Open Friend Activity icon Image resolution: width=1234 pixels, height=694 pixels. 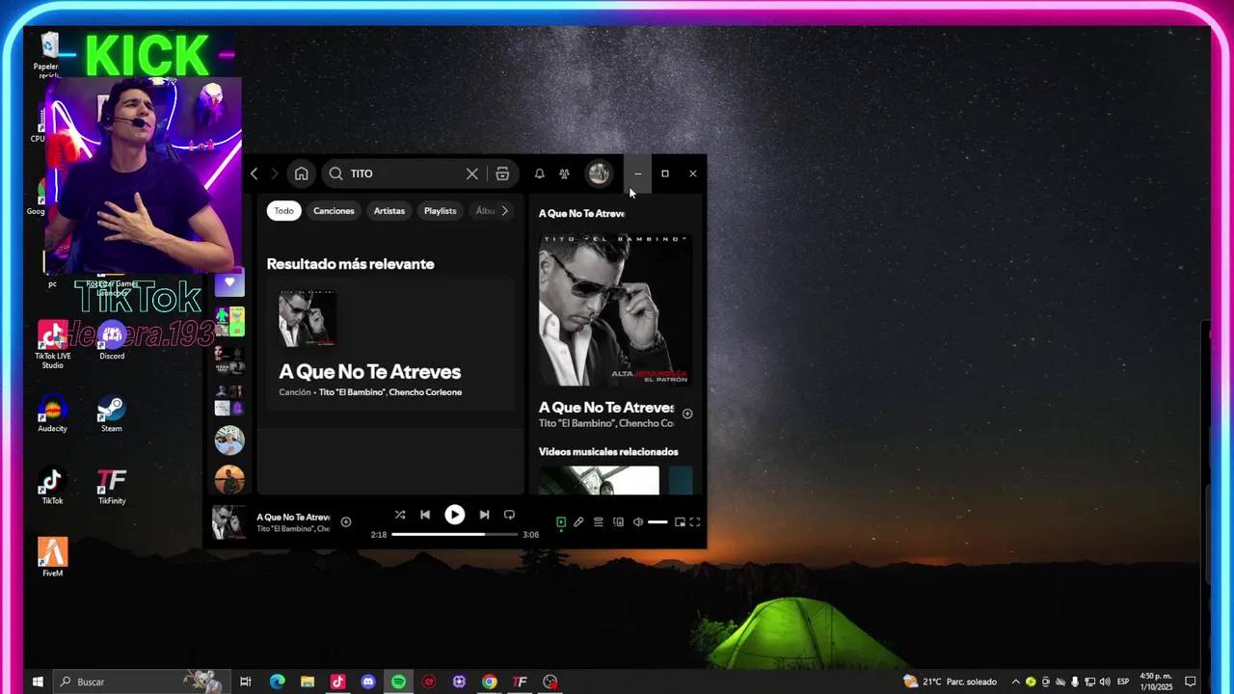[x=564, y=173]
